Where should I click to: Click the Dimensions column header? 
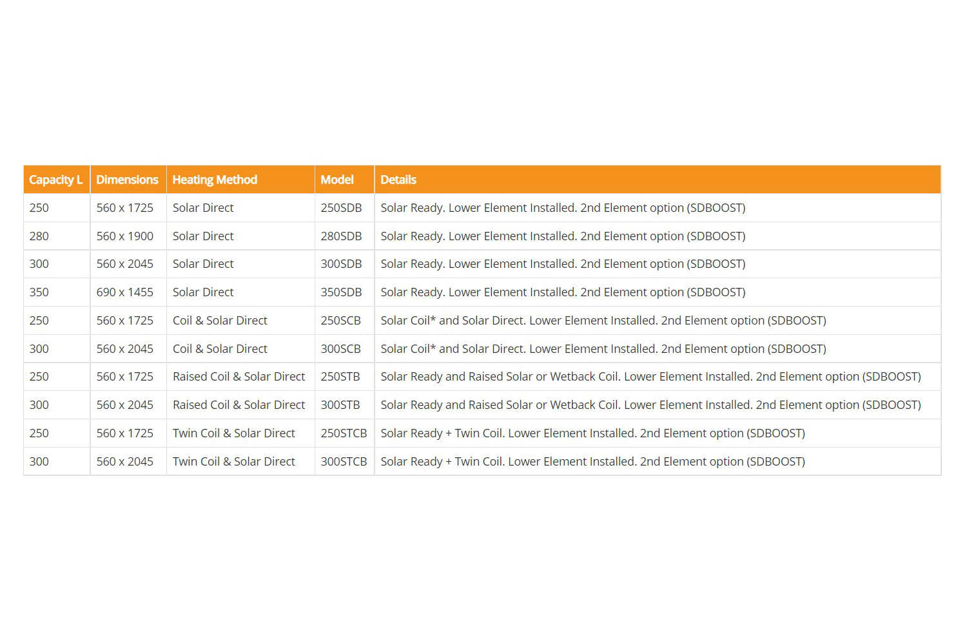coord(128,180)
